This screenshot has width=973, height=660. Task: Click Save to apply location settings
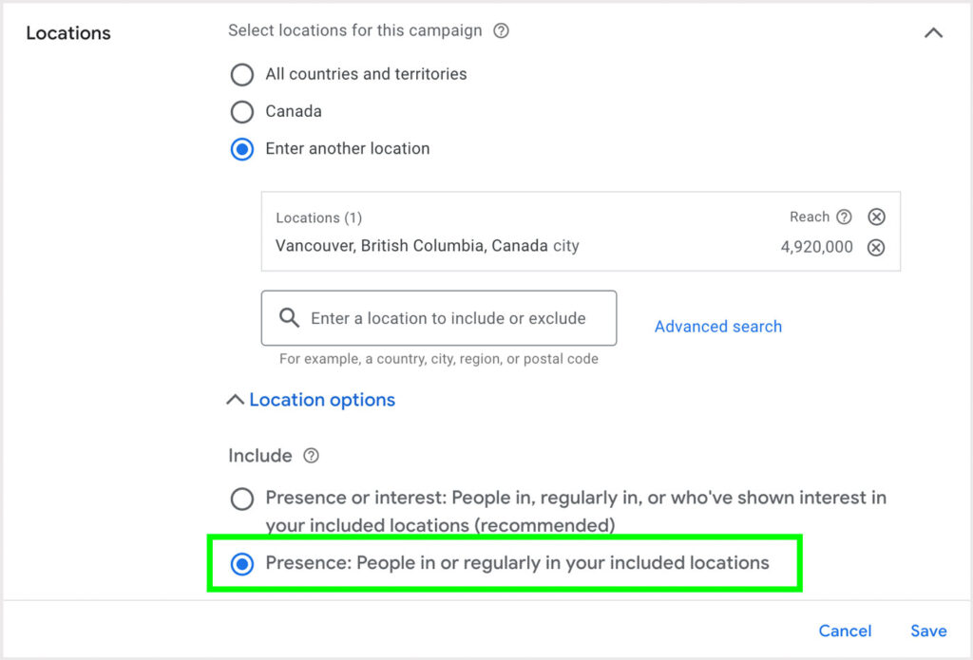tap(927, 631)
